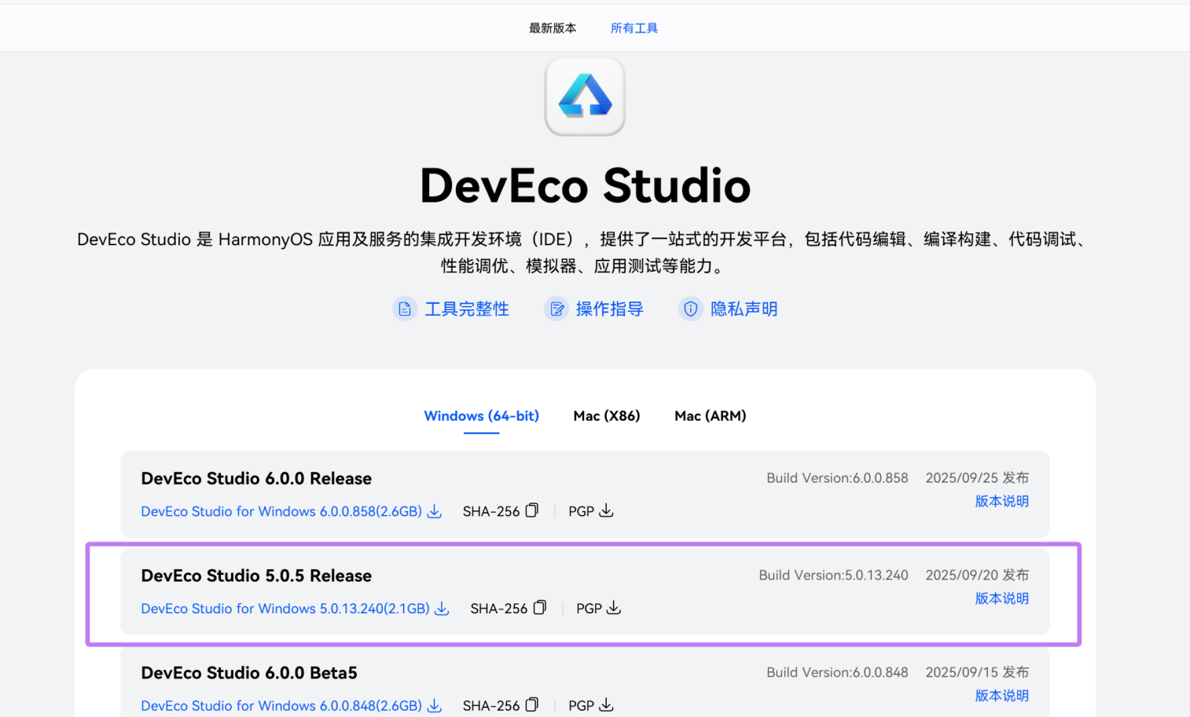Click the 2025/09/15 发布 date
Image resolution: width=1190 pixels, height=717 pixels.
coord(977,672)
